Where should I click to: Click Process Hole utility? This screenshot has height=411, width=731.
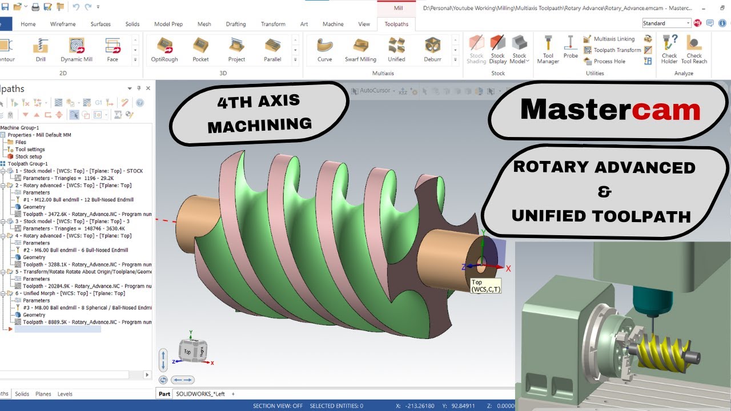coord(604,61)
